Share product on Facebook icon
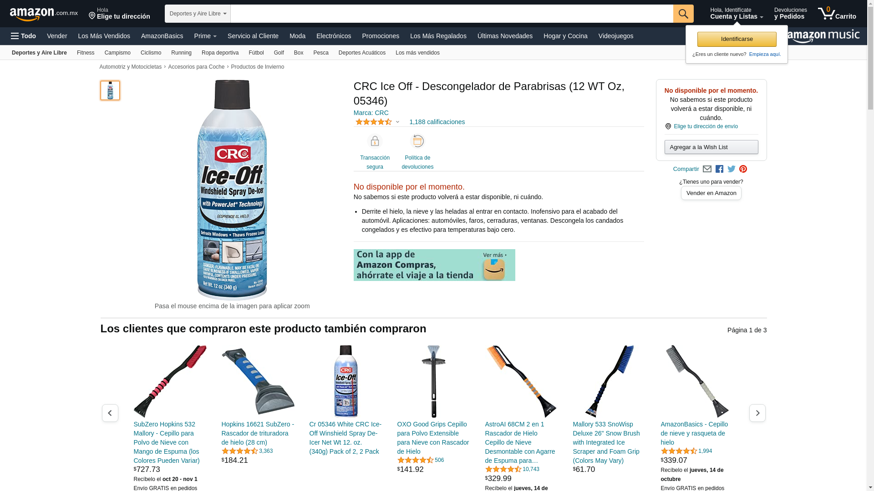874x491 pixels. click(719, 169)
